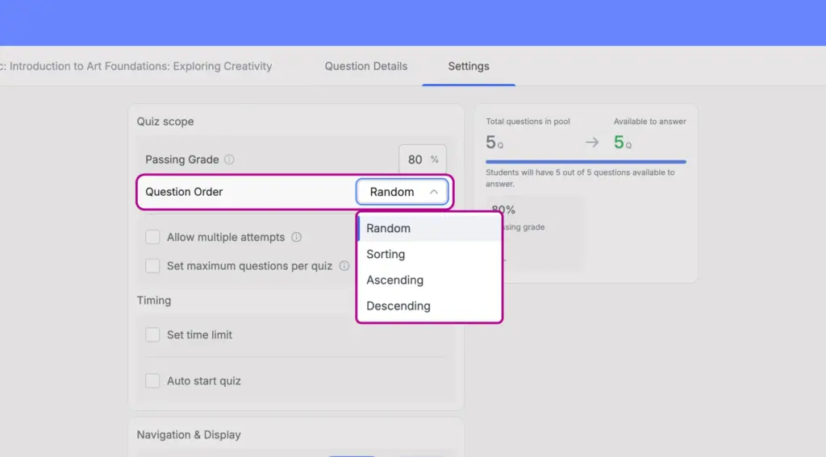The image size is (826, 457).
Task: Edit the passing grade percentage field
Action: tap(423, 160)
